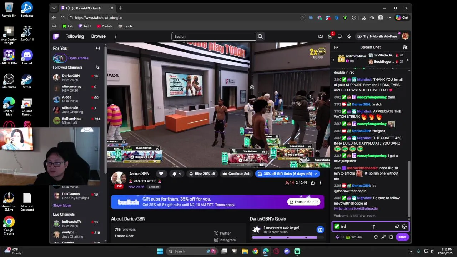The image size is (457, 257).
Task: Open the emote picker smiley icon
Action: coord(404,227)
